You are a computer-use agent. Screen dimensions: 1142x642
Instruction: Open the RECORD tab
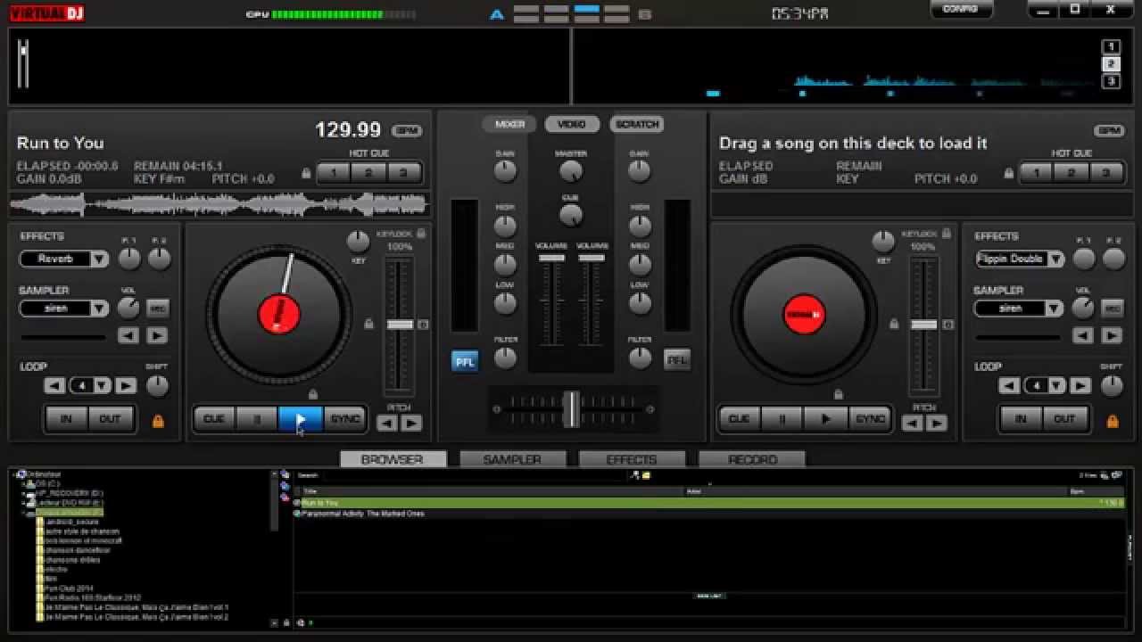click(752, 459)
